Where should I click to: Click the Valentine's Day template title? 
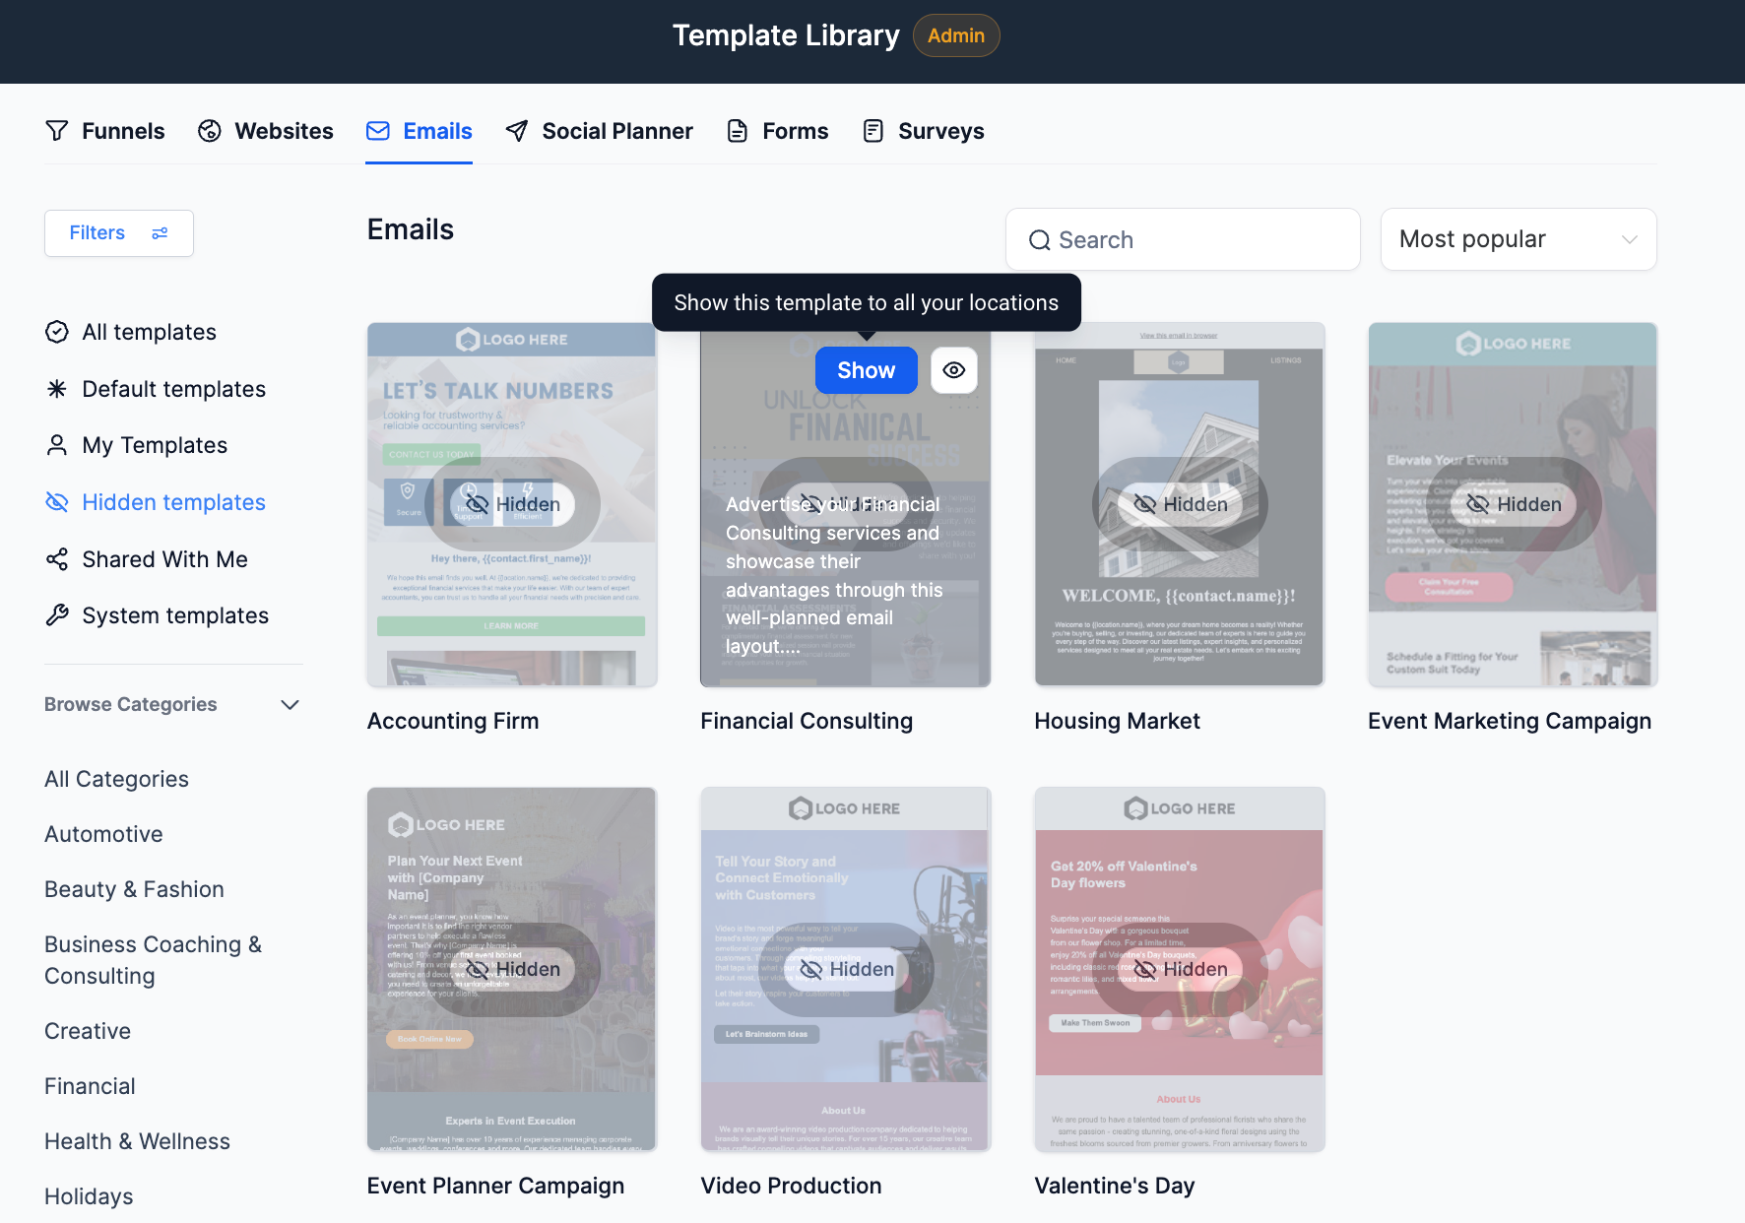click(x=1115, y=1186)
